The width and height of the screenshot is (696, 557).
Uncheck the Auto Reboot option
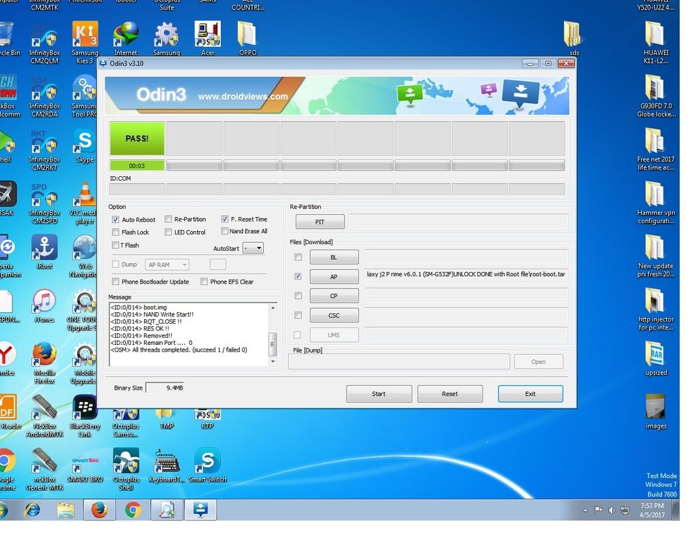pos(116,220)
